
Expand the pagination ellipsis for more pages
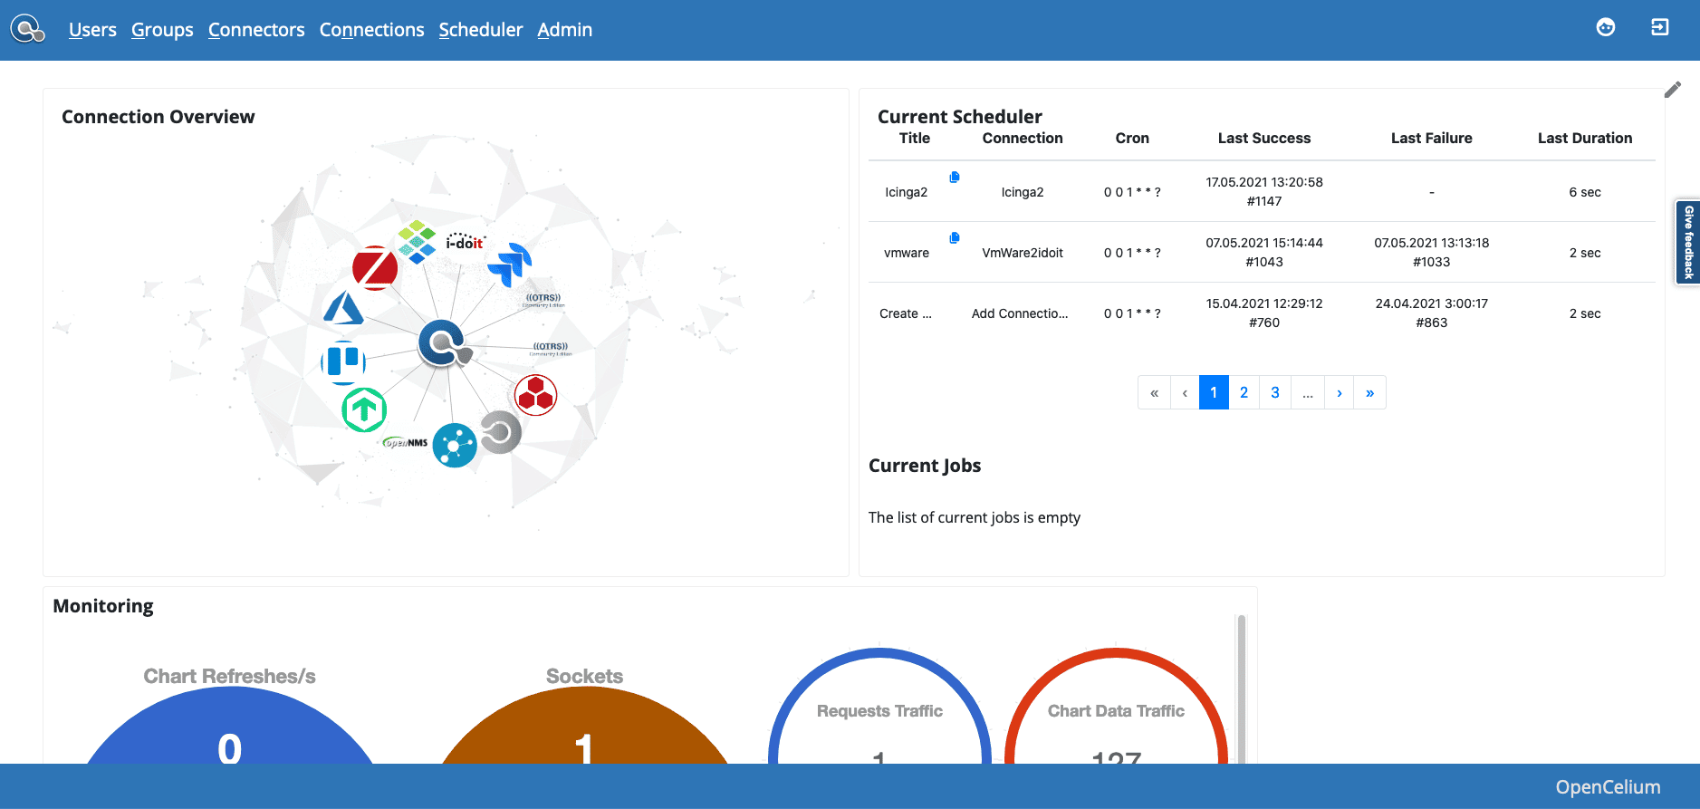1307,392
